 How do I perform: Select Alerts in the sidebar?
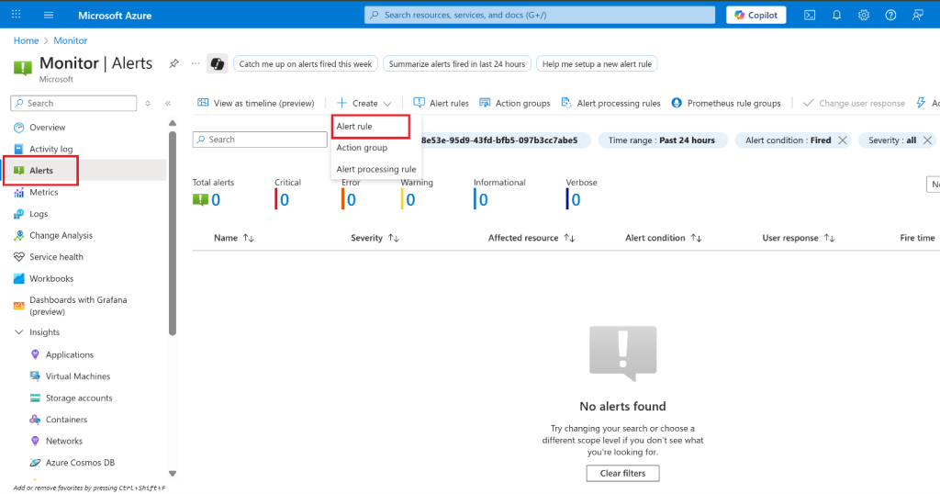click(40, 170)
